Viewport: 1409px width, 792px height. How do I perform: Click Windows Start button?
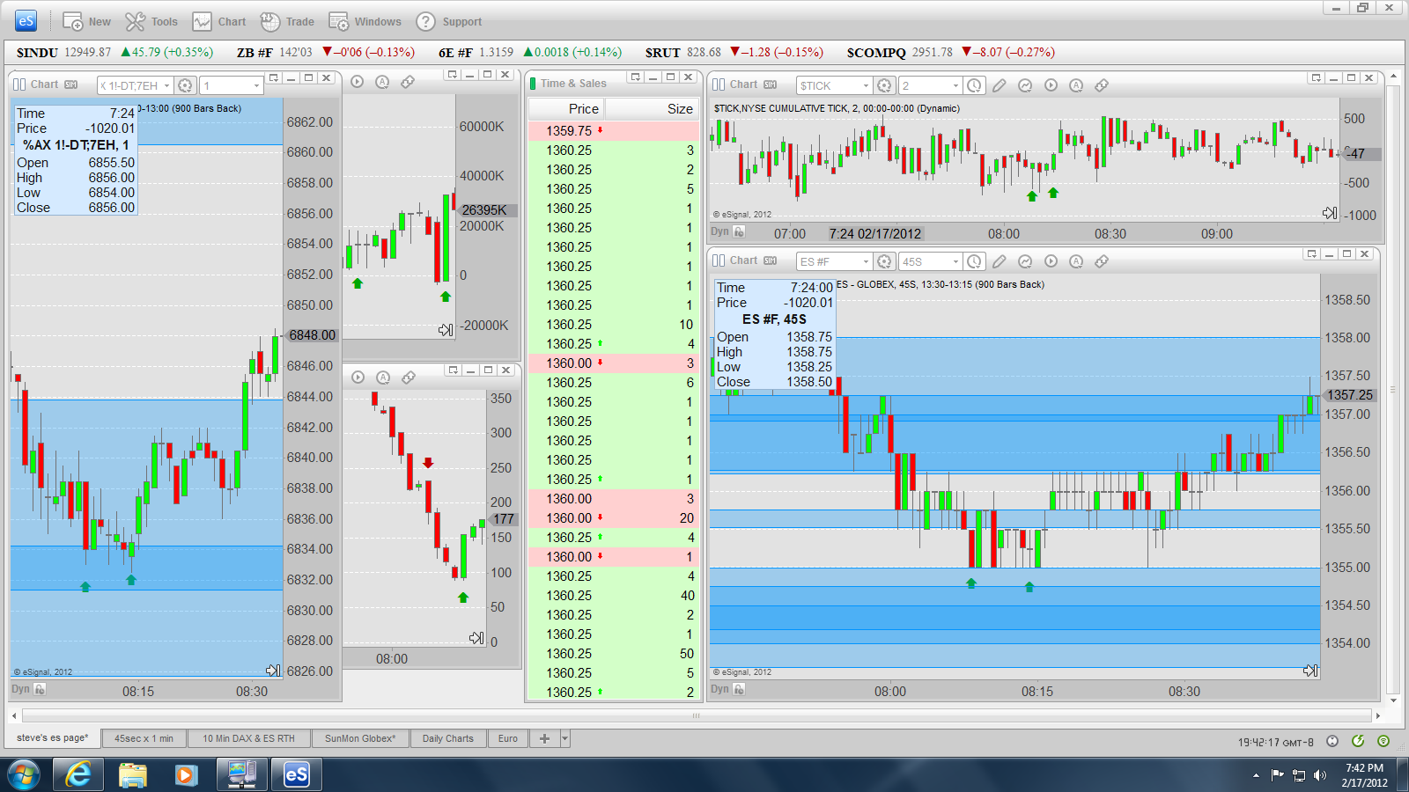click(x=24, y=775)
